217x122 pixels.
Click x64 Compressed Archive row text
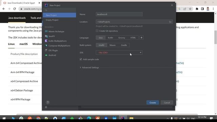click(24, 81)
